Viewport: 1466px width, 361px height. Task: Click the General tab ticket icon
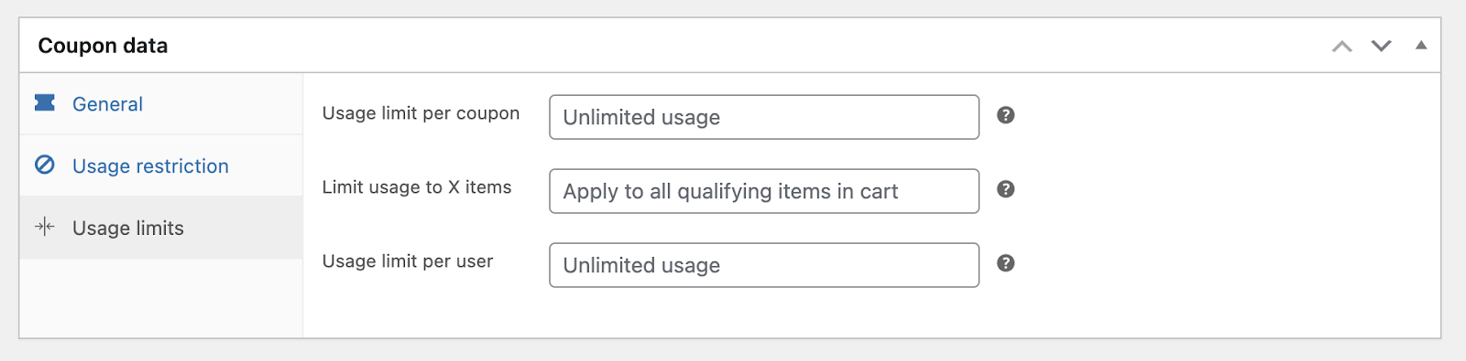[x=45, y=102]
